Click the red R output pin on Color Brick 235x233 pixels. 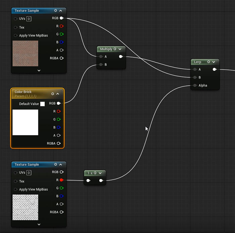[x=59, y=111]
